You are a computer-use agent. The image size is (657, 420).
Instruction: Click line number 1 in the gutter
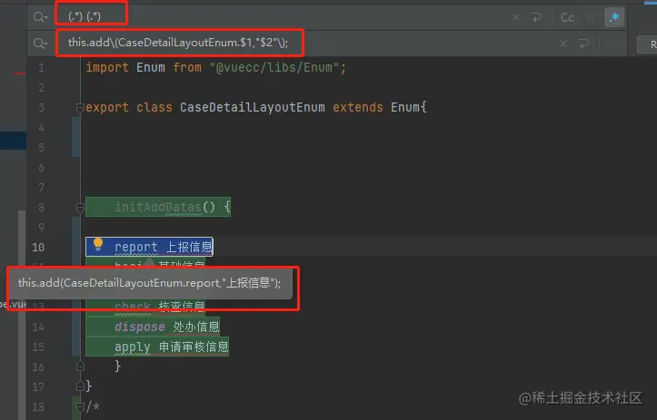pyautogui.click(x=41, y=68)
